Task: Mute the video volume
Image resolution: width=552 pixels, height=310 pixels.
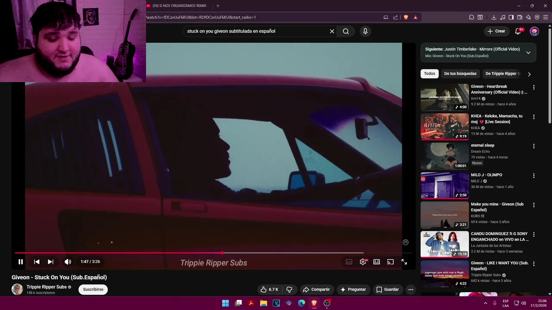Action: point(68,262)
